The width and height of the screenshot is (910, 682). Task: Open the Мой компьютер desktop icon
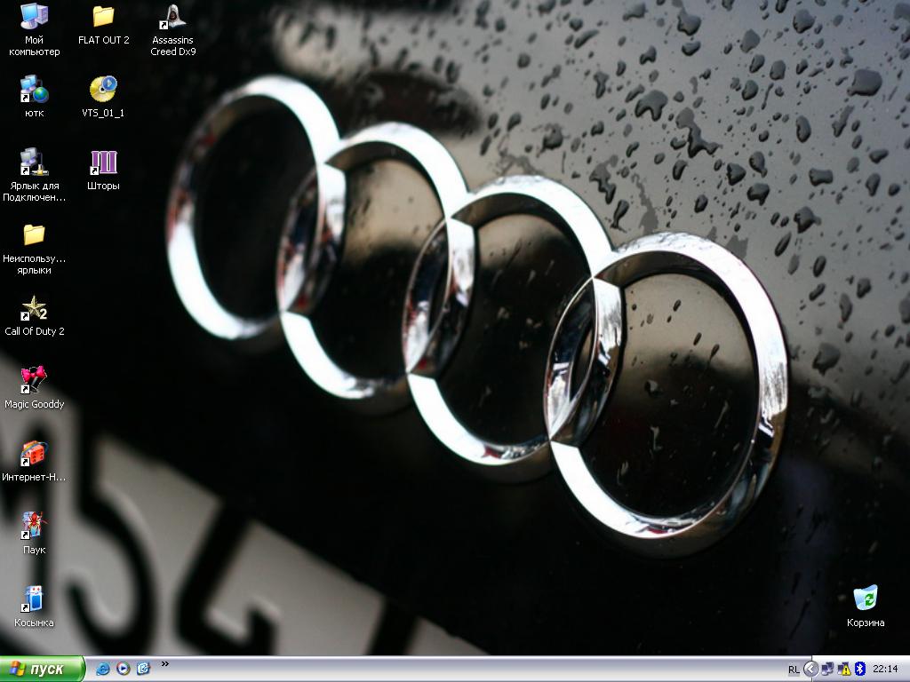point(34,17)
